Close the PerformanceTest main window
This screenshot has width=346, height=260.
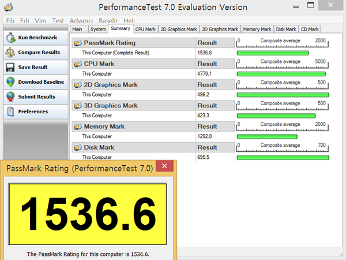point(330,5)
